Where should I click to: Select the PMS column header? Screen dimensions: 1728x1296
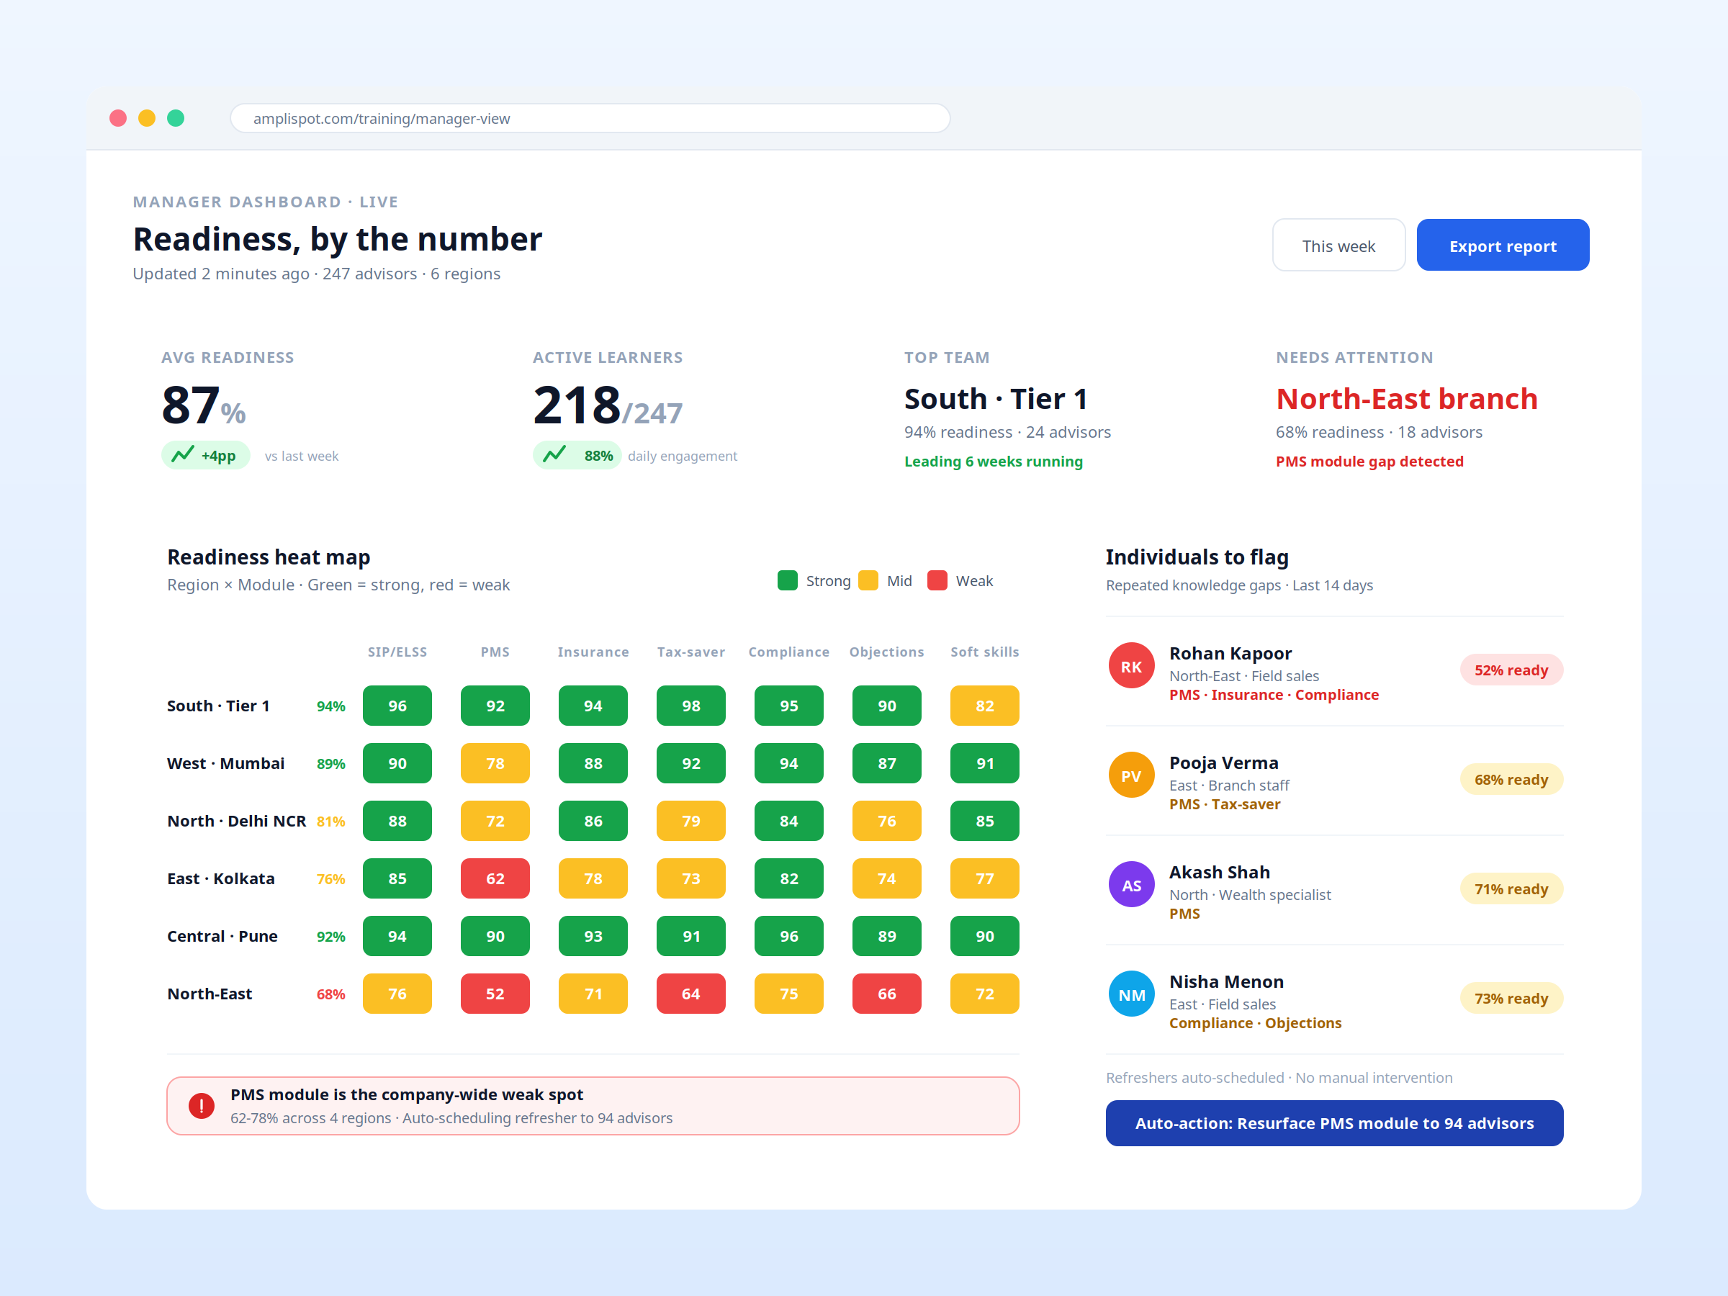click(495, 652)
